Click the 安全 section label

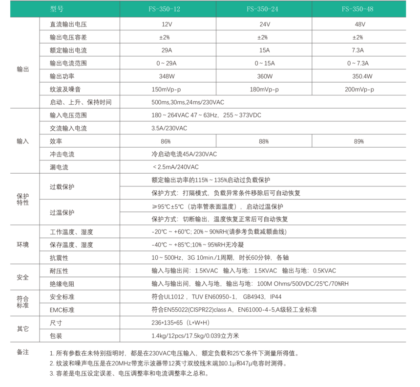coord(23,277)
